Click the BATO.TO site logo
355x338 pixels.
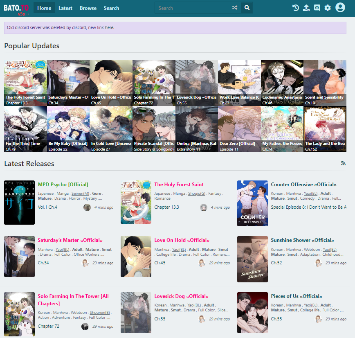[x=16, y=8]
